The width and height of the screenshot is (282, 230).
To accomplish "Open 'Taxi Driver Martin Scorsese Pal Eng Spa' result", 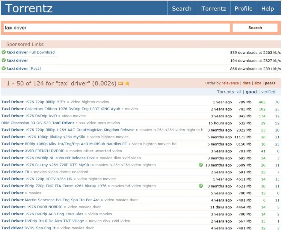I will (50, 200).
